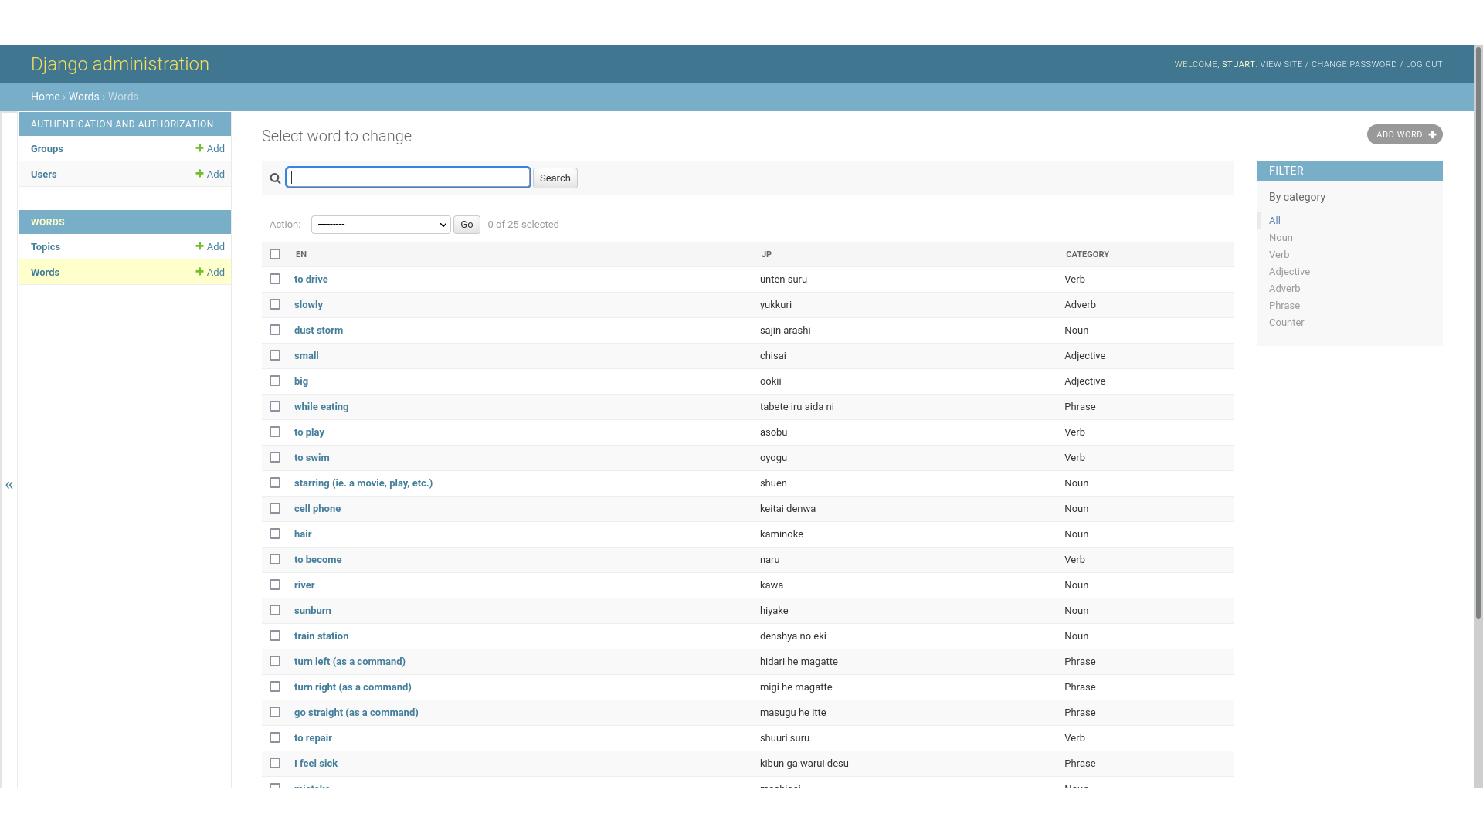Click the page vertical scrollbar
This screenshot has height=834, width=1483.
click(1478, 332)
